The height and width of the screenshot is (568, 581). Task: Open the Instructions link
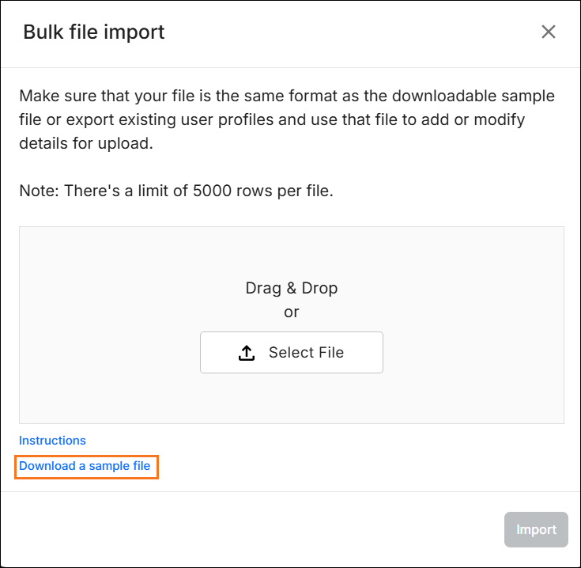52,441
